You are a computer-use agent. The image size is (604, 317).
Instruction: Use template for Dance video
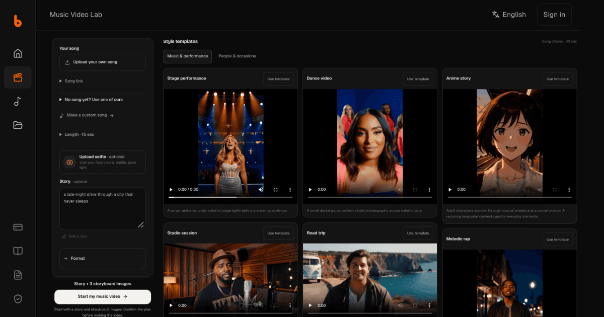tap(418, 79)
